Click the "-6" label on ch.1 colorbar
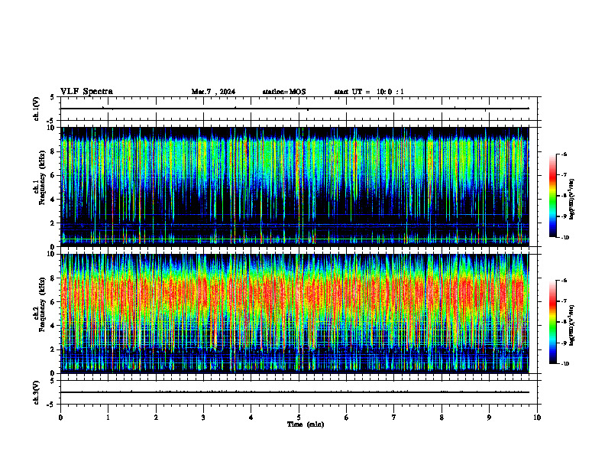The width and height of the screenshot is (605, 468). pos(564,154)
